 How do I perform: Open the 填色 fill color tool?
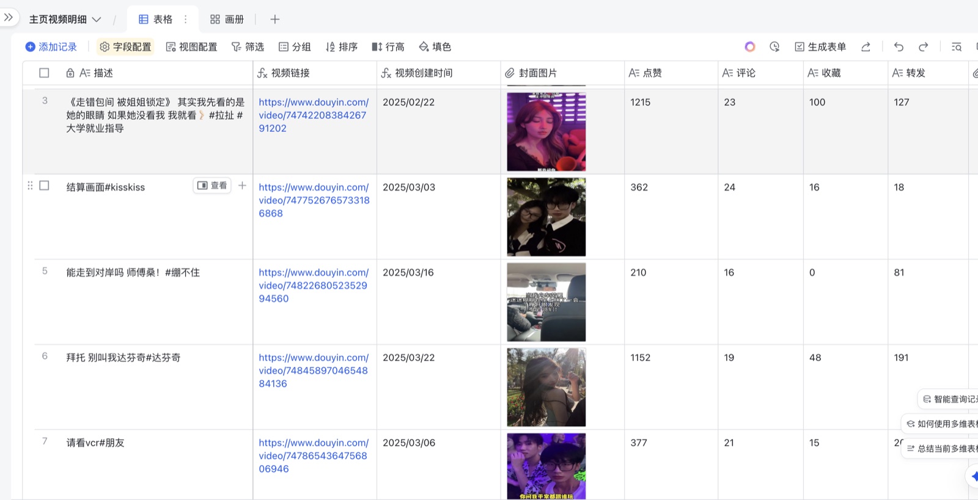pyautogui.click(x=435, y=47)
